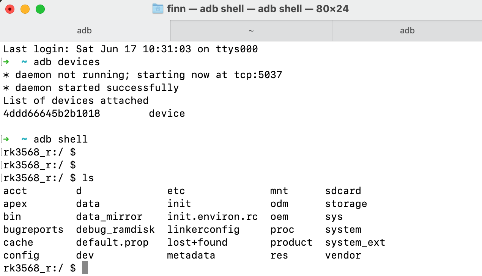482x276 pixels.
Task: Click the green arrow before adb shell
Action: [6, 139]
